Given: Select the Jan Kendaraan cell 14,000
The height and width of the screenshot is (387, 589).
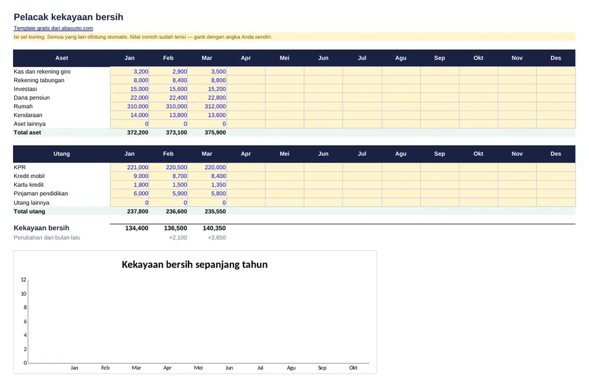Looking at the screenshot, I should point(130,115).
